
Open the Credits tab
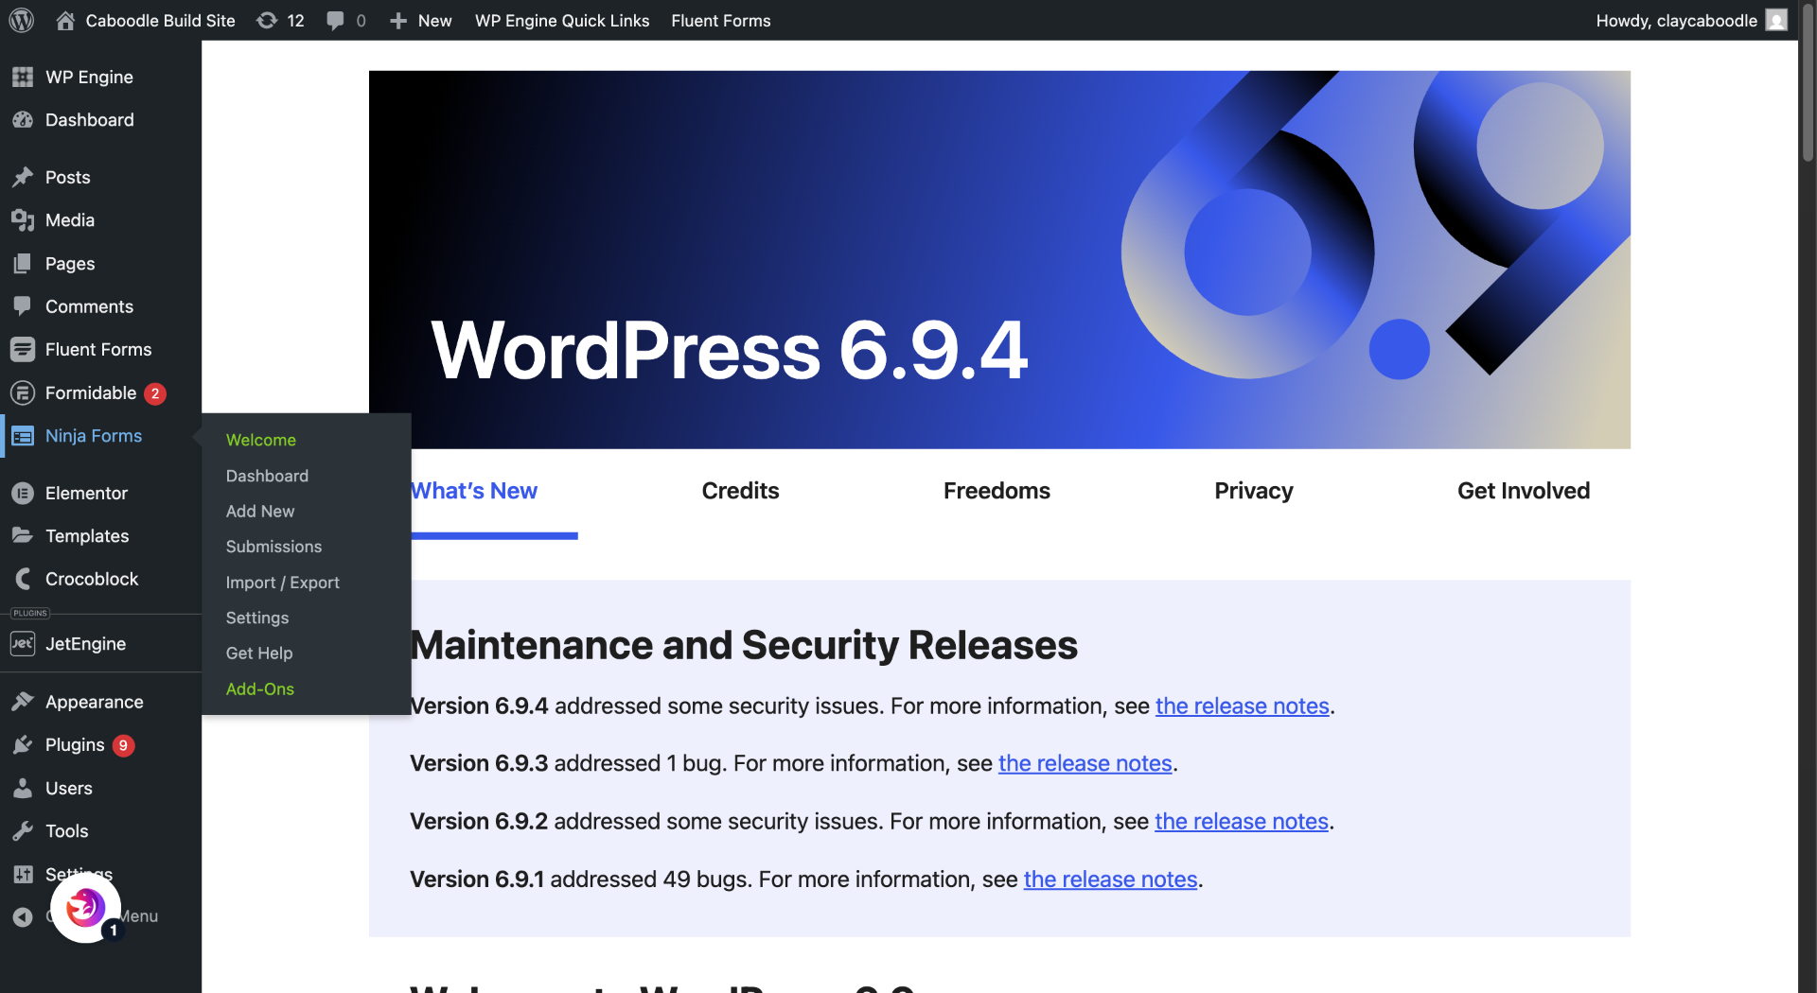tap(740, 491)
